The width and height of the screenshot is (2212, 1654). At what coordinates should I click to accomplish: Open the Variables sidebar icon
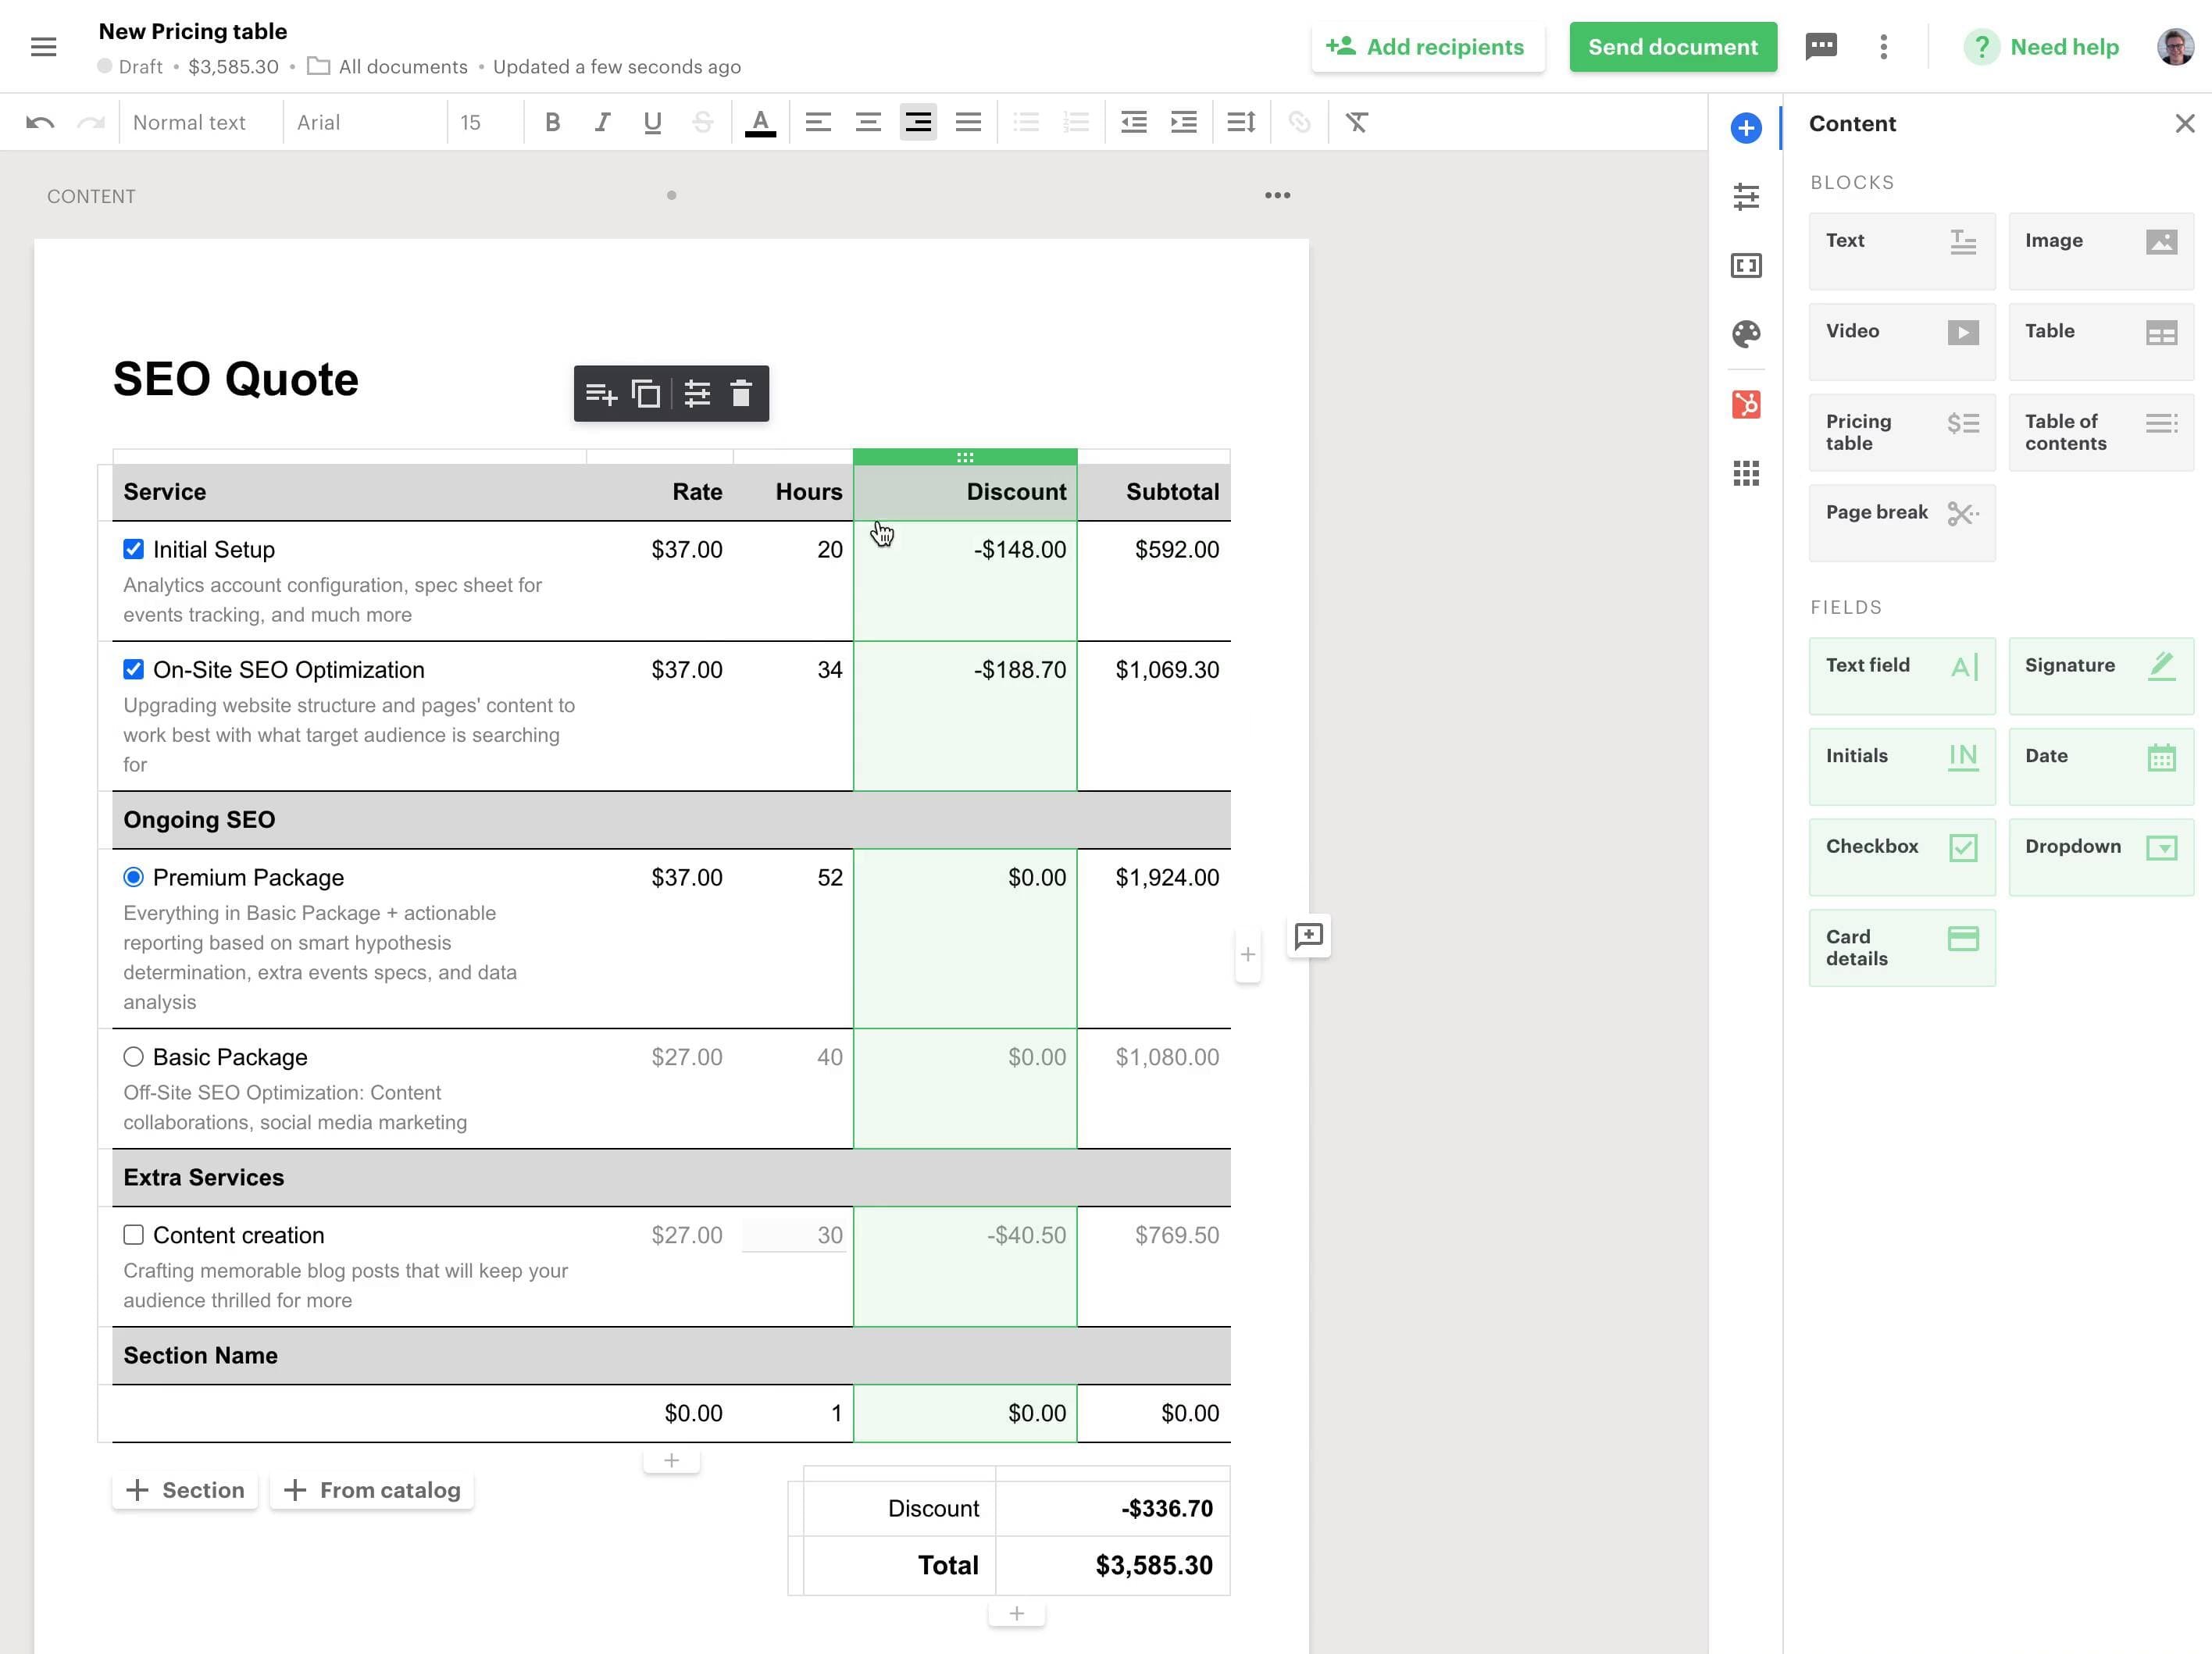click(x=1746, y=266)
